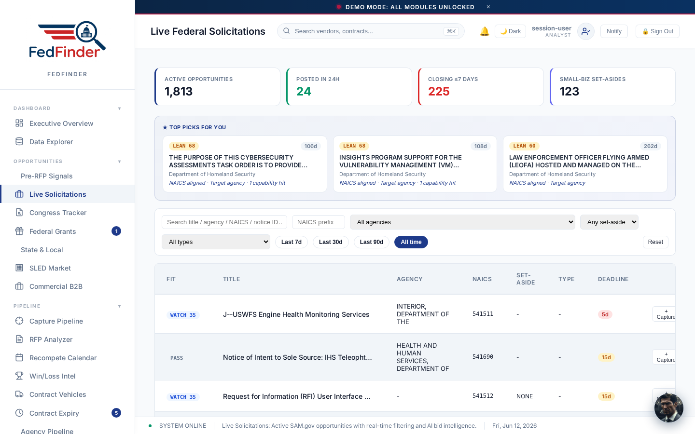Viewport: 695px width, 434px height.
Task: Collapse the Dashboard sidebar section
Action: point(119,108)
